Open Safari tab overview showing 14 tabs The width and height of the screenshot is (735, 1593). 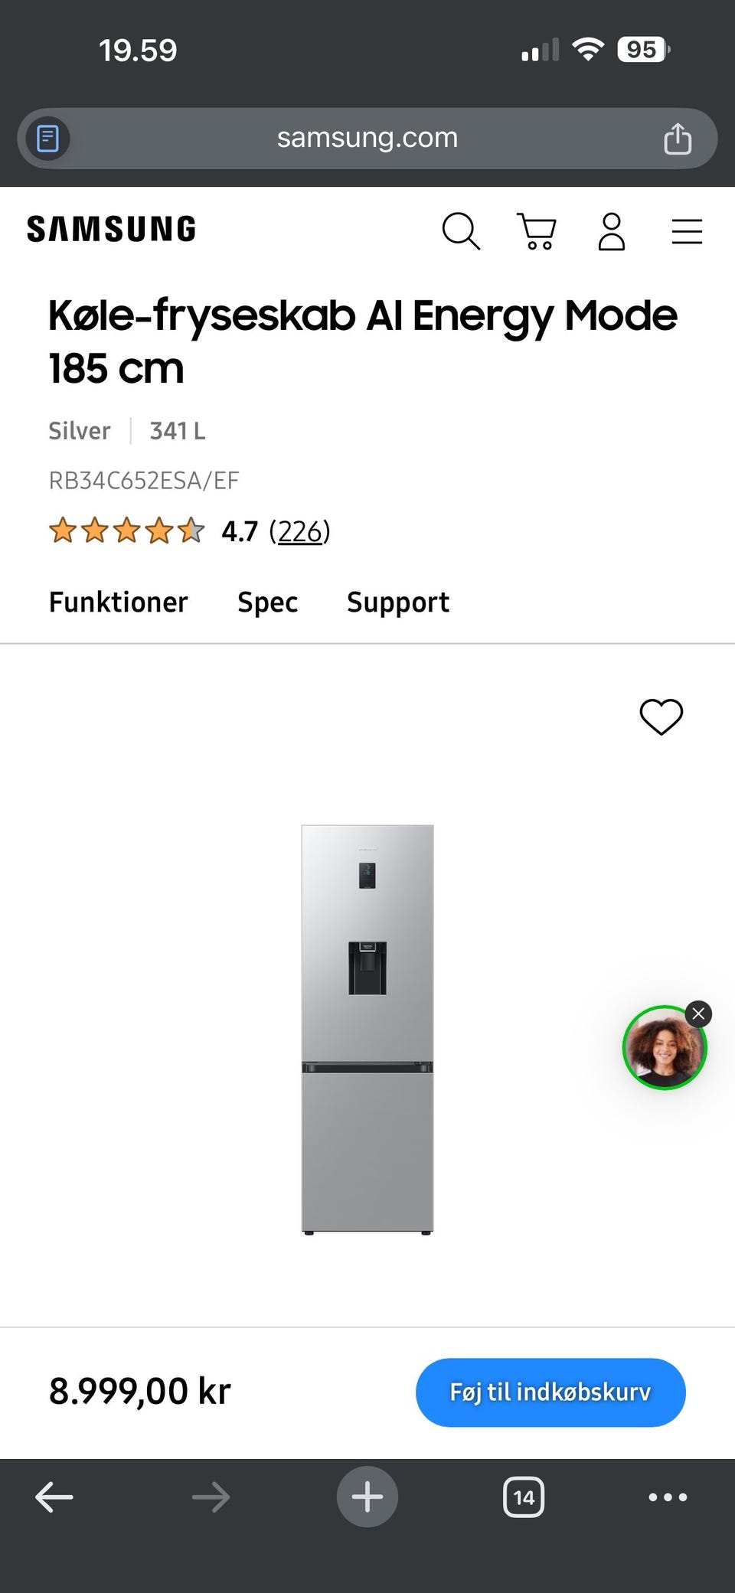click(524, 1497)
